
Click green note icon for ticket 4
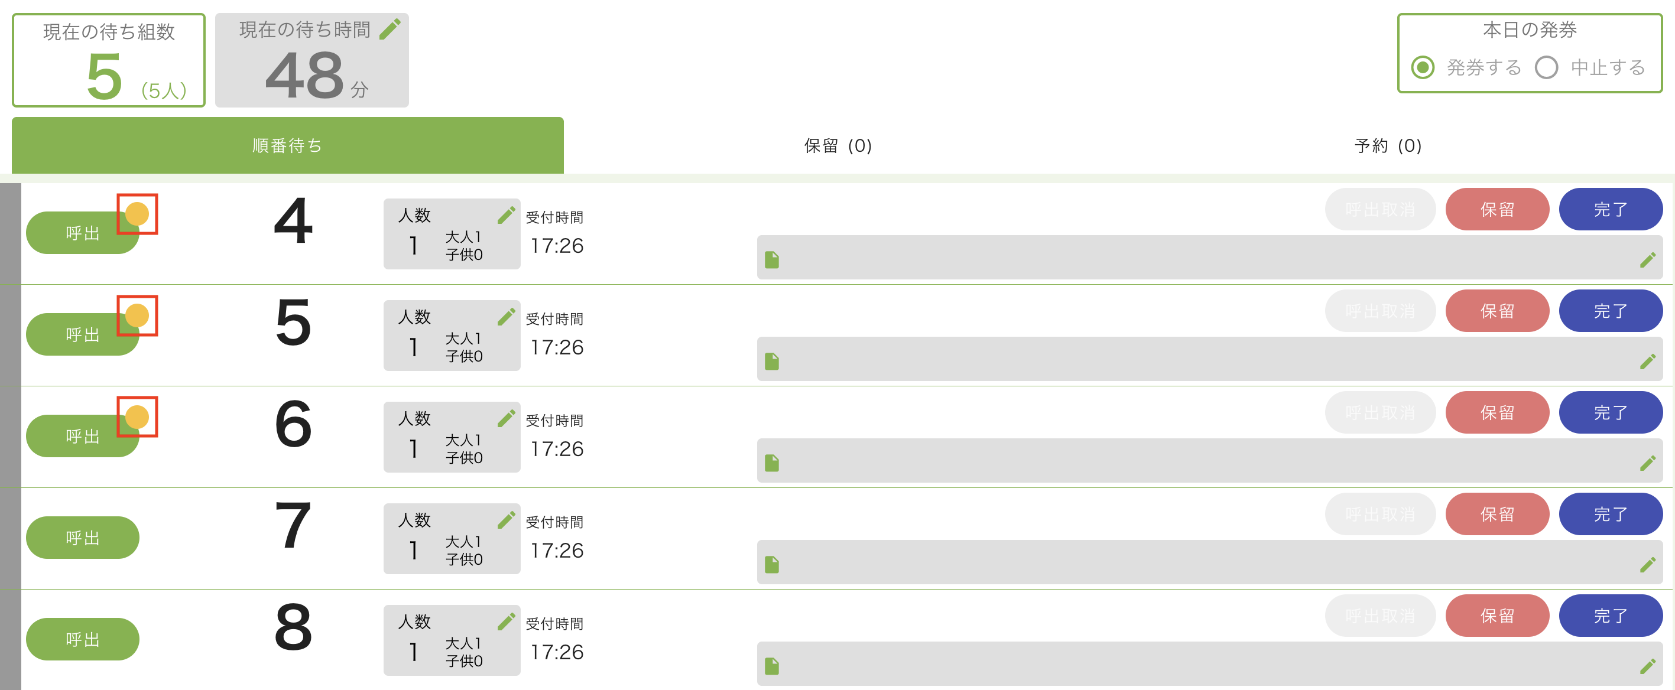click(772, 260)
